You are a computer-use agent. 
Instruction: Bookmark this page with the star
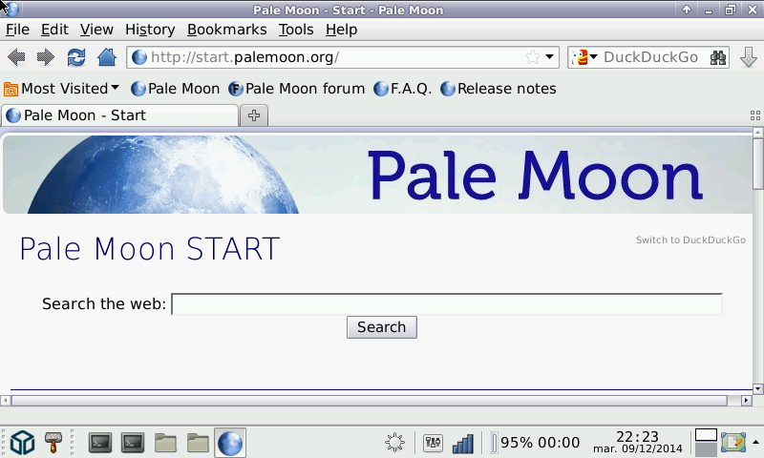(533, 57)
